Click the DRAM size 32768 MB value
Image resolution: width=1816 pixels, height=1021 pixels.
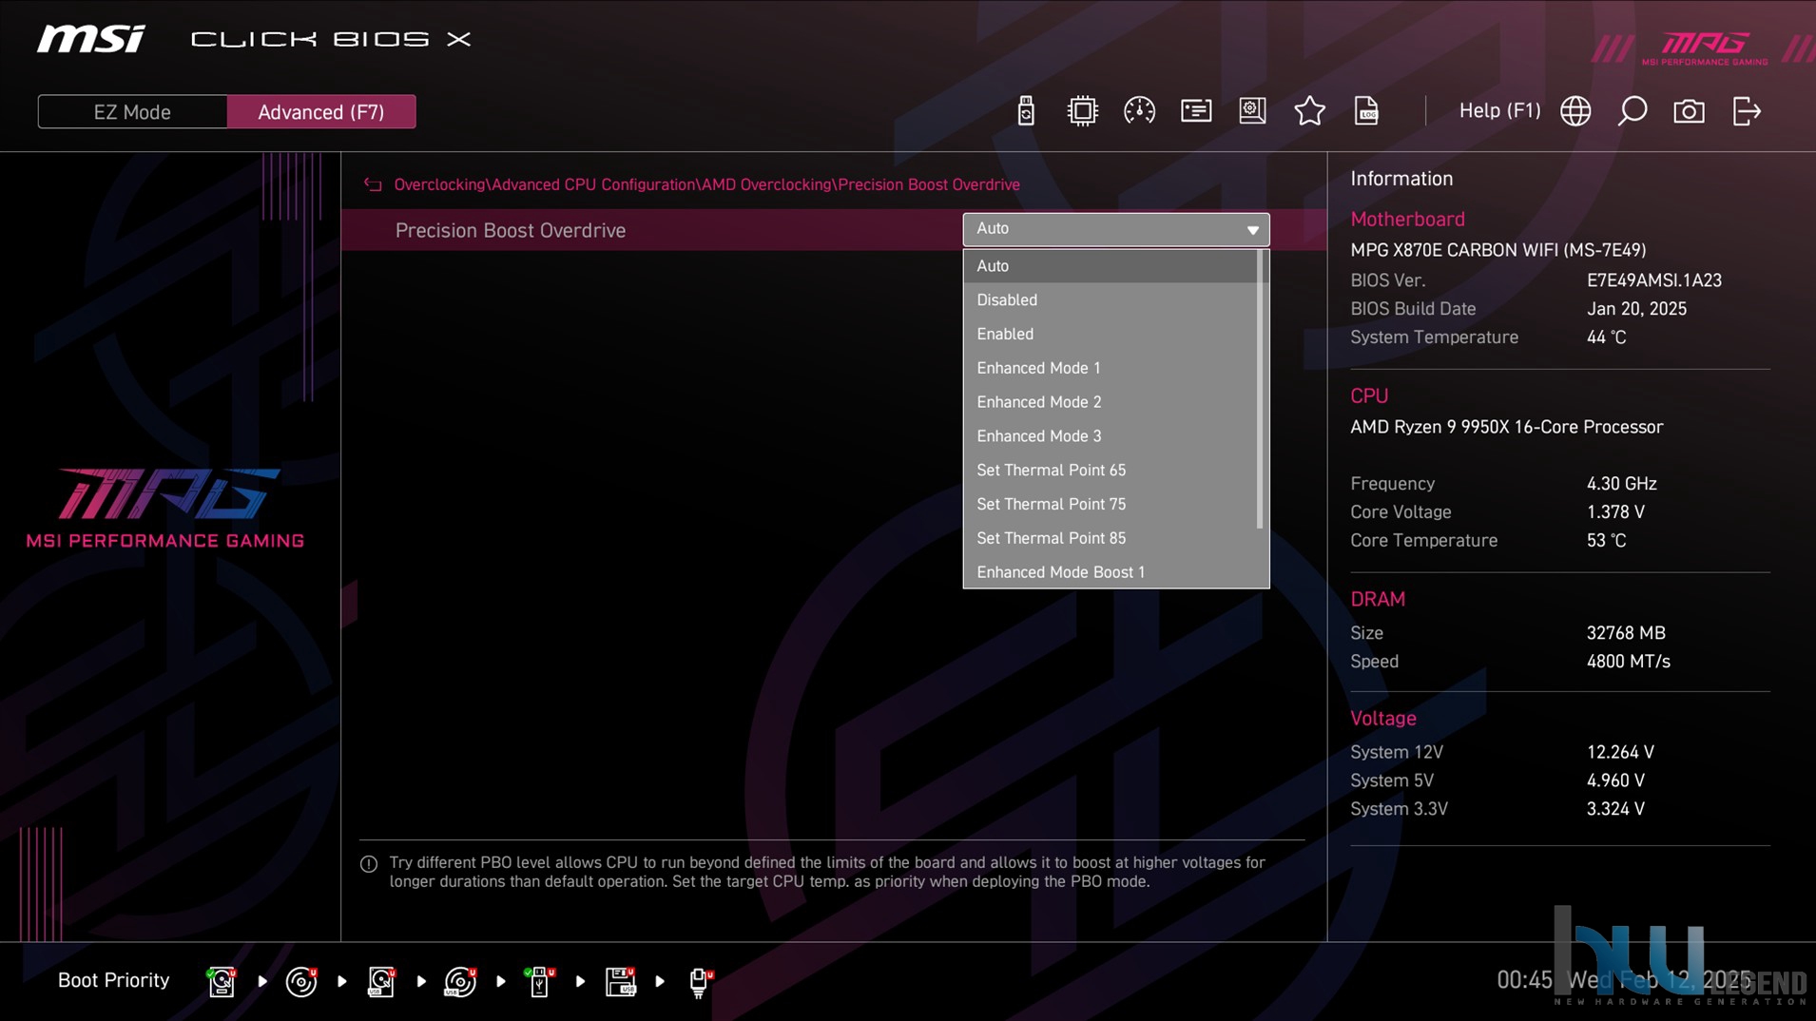1625,633
